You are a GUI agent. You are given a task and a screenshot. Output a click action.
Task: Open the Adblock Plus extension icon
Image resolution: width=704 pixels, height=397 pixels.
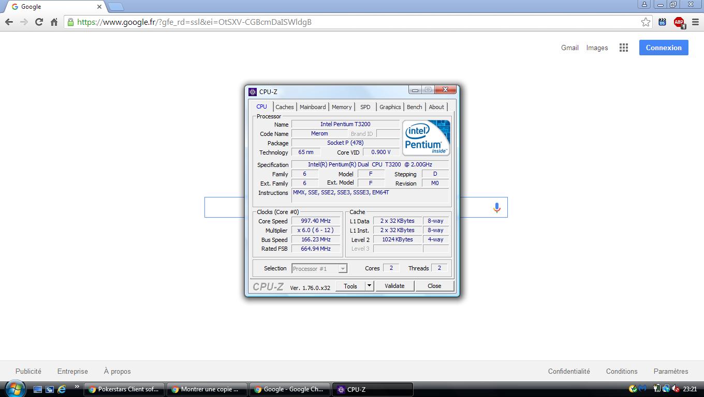click(679, 22)
